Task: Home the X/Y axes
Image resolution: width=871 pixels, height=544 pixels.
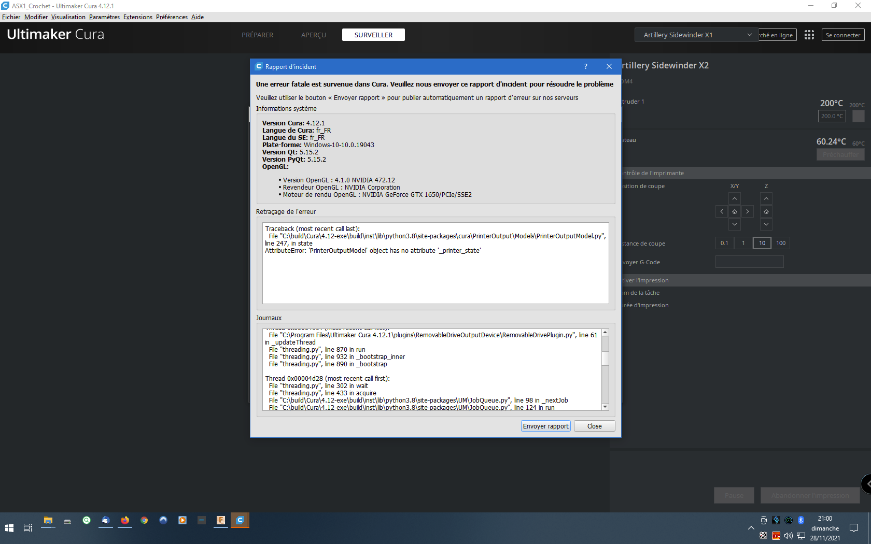Action: tap(735, 211)
